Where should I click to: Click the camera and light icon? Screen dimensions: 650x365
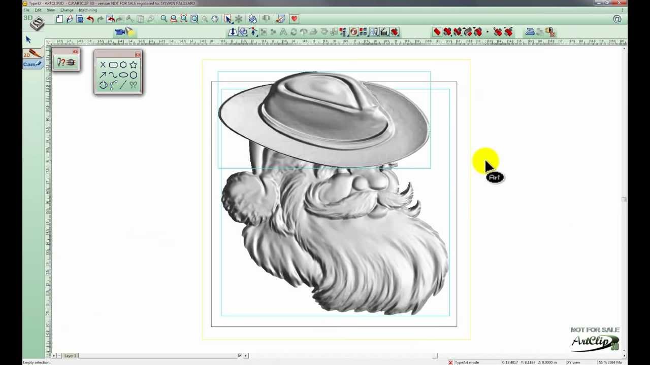[124, 32]
